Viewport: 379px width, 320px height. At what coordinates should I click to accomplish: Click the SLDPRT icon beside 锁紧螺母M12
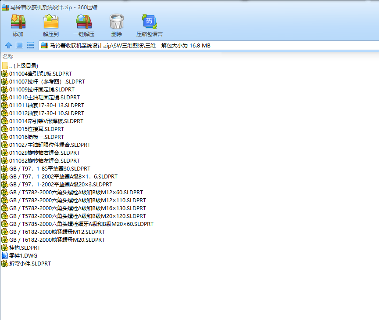[5, 232]
